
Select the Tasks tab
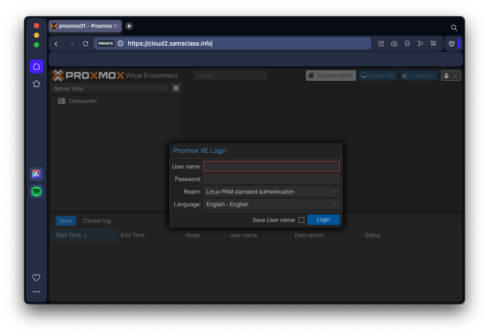[66, 221]
